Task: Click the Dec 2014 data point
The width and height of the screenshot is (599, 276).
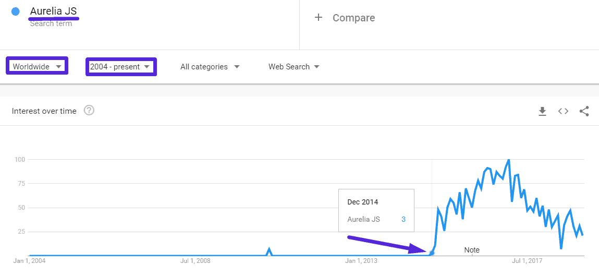Action: click(432, 253)
